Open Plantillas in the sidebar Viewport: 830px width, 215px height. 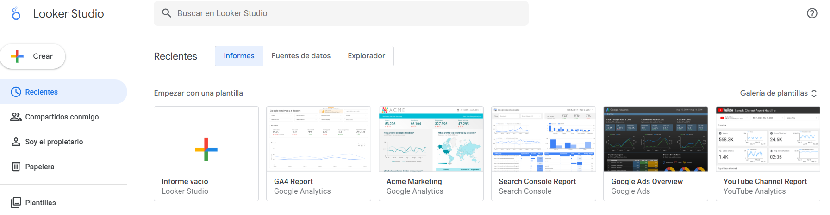coord(63,203)
